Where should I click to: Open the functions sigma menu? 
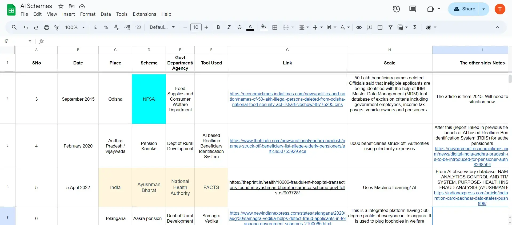click(415, 27)
